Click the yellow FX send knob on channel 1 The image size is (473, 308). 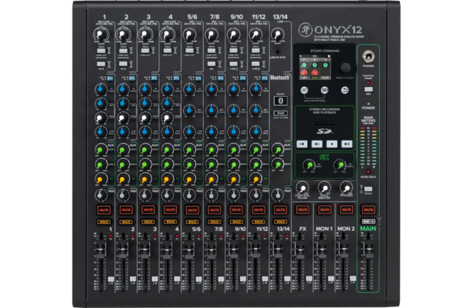point(101,179)
